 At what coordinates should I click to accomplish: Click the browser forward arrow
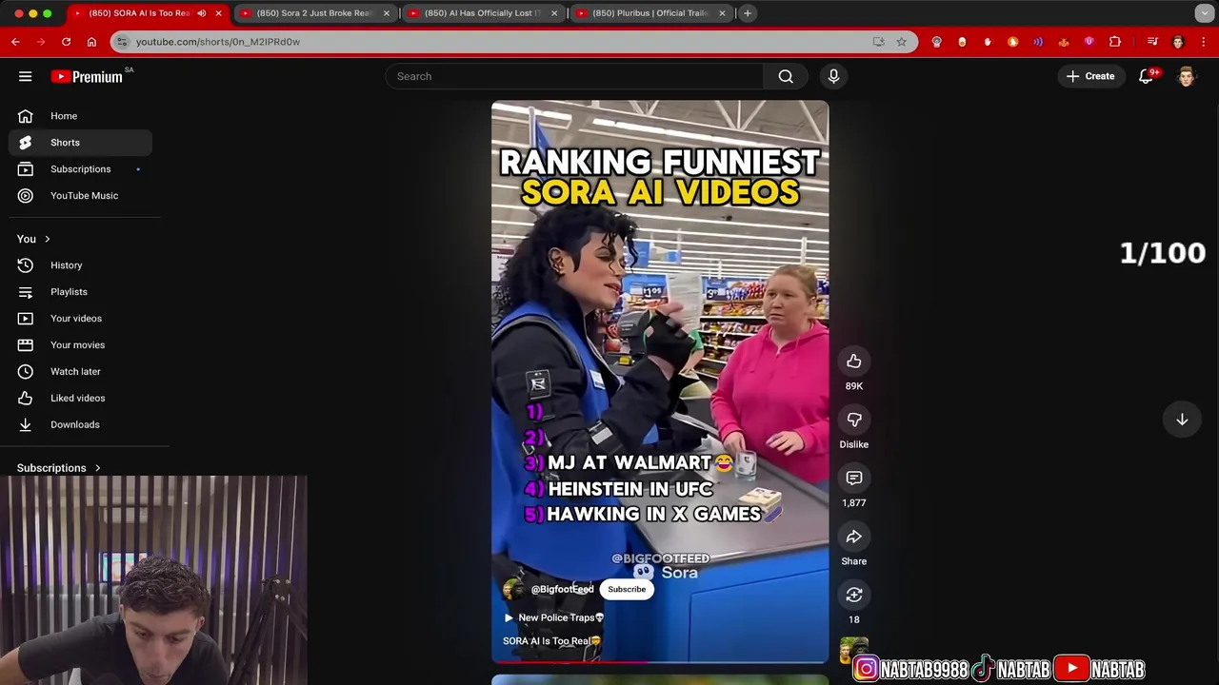40,42
